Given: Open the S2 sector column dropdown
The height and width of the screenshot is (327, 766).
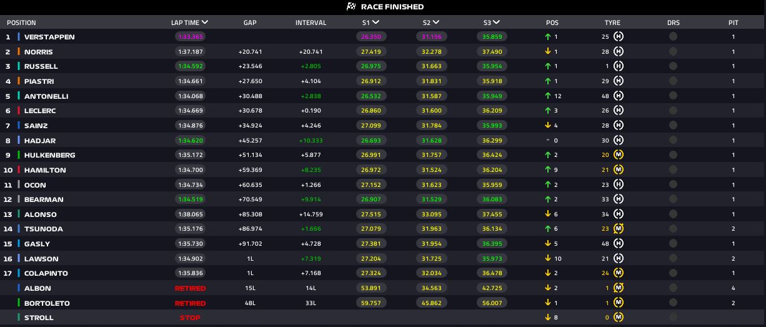Looking at the screenshot, I should pos(436,23).
